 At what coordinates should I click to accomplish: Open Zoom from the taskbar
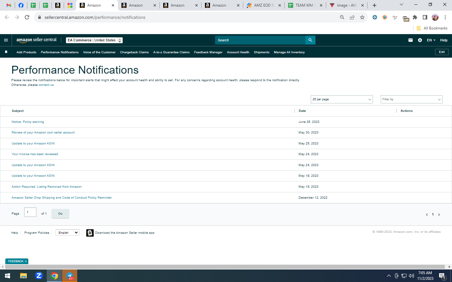pyautogui.click(x=39, y=276)
